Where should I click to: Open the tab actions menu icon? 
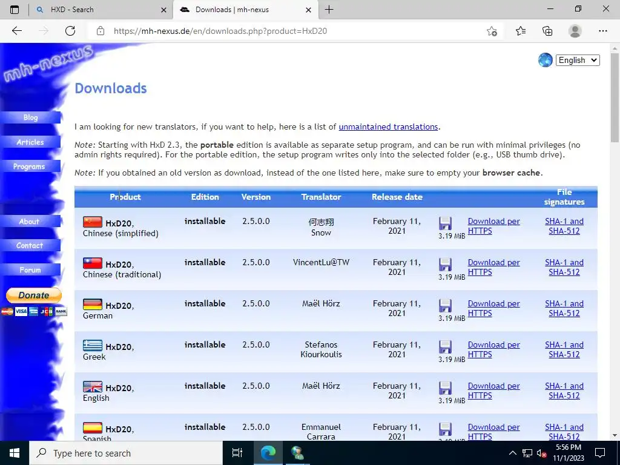click(15, 10)
